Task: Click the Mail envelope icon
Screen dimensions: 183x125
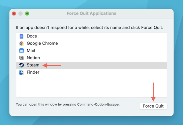Action: point(21,51)
